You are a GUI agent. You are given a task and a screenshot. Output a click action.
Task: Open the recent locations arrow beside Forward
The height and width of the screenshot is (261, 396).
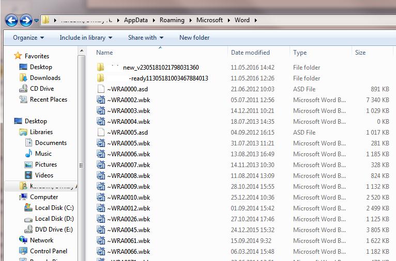[36, 21]
